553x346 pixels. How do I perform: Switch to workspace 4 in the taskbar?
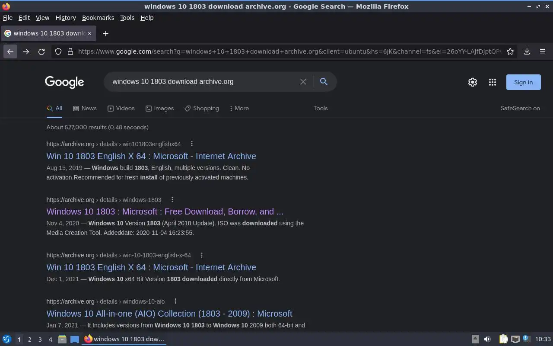50,339
